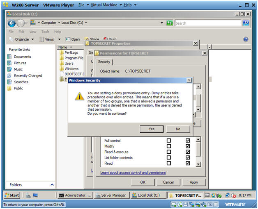Toggle Deny checkbox for Read
This screenshot has height=209, width=258.
[188, 163]
